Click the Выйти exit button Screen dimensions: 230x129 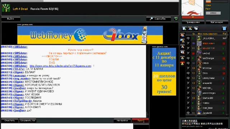tap(10, 19)
